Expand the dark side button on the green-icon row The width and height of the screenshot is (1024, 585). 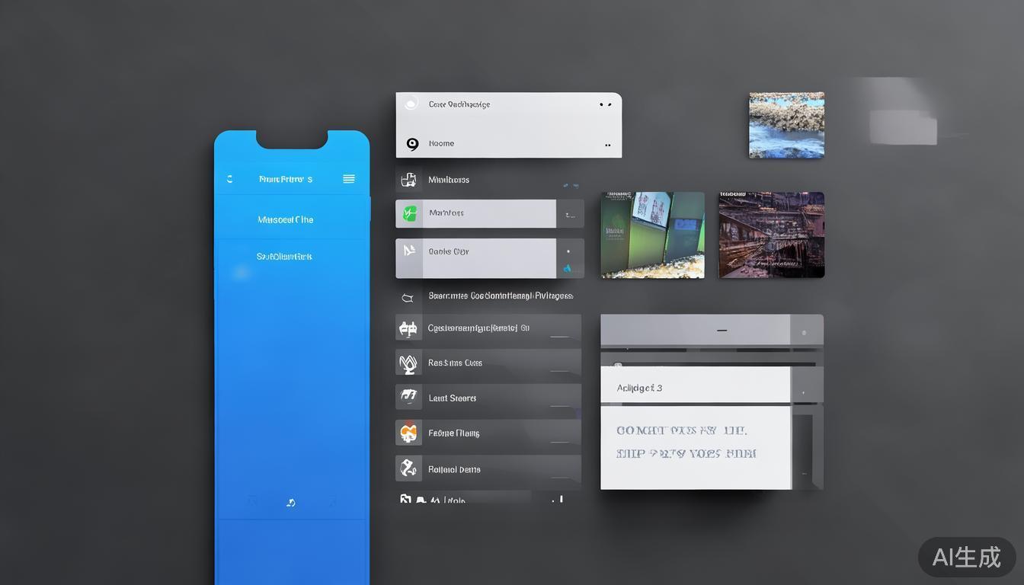click(570, 214)
